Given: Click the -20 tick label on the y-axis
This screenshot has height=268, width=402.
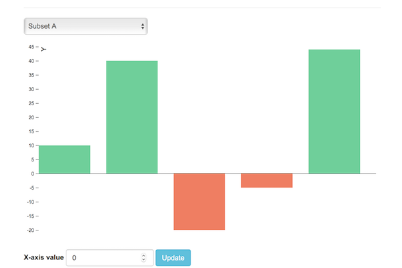Looking at the screenshot, I should [31, 230].
